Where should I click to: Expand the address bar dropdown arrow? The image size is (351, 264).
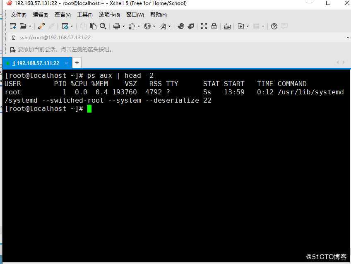point(348,38)
